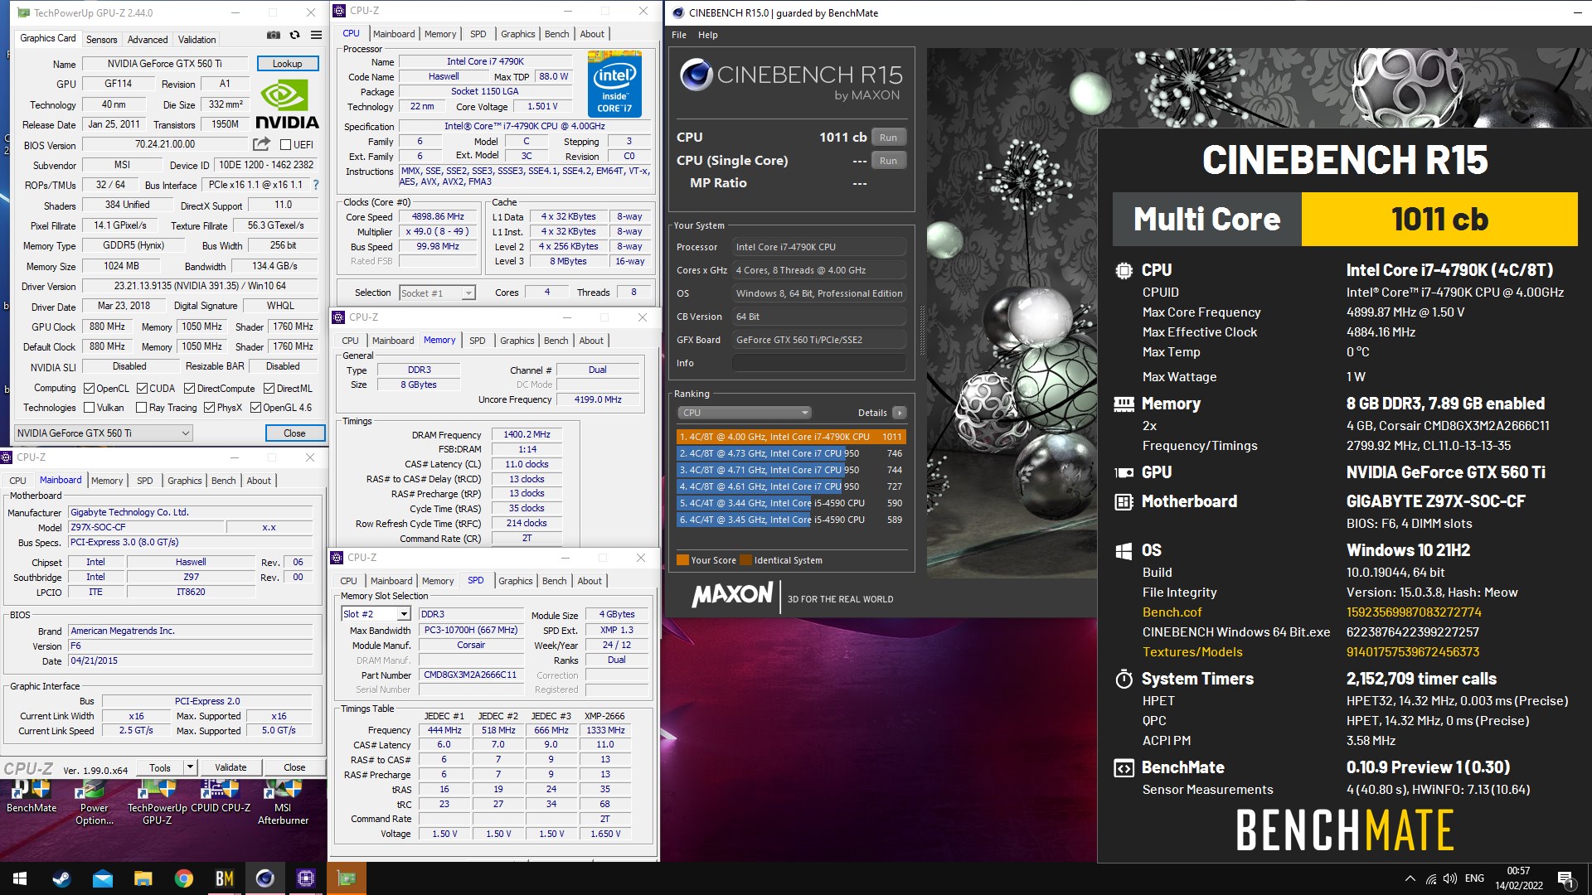Open Cinebench Help menu
Screen dimensions: 1592x895
click(707, 35)
